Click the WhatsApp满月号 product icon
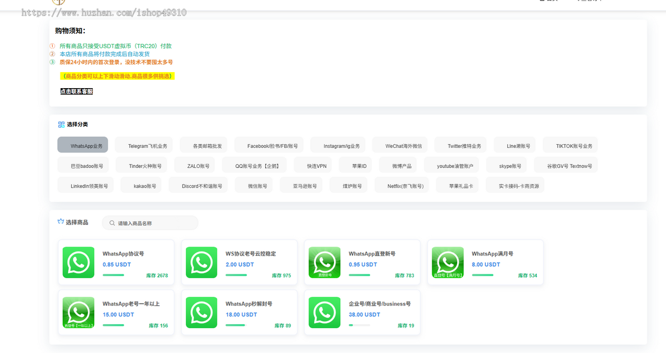 447,262
